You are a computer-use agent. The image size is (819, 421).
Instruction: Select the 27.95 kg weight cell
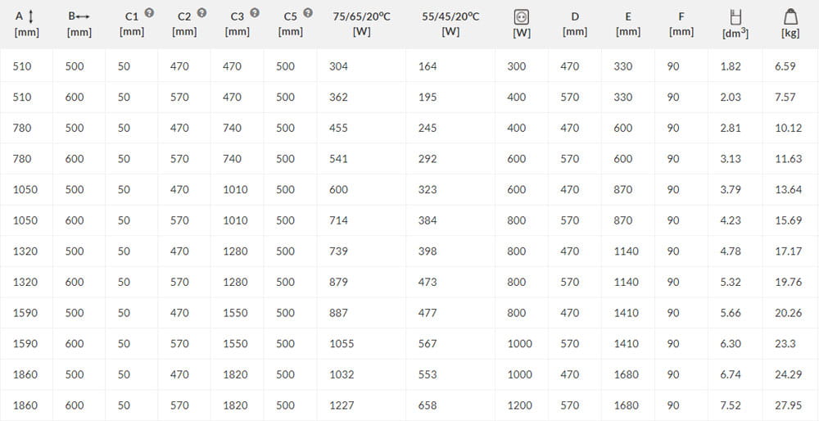pos(789,405)
